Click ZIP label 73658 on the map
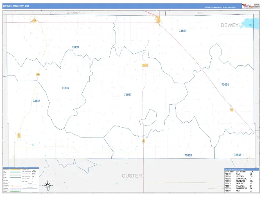Image resolution: width=262 pixels, height=197 pixels. tap(225, 85)
